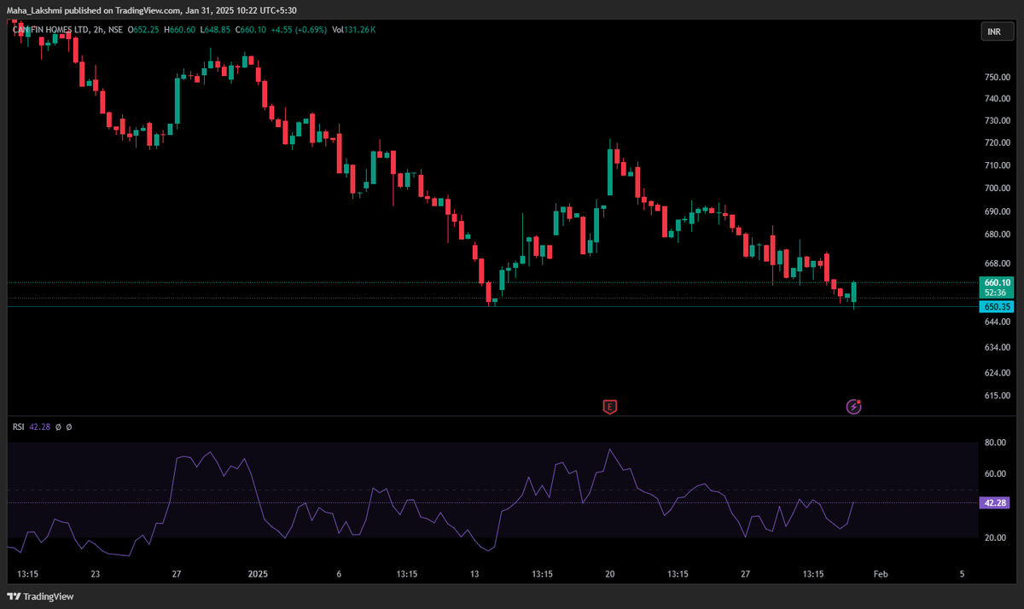Click the 20.00 RSI axis label

(x=995, y=537)
